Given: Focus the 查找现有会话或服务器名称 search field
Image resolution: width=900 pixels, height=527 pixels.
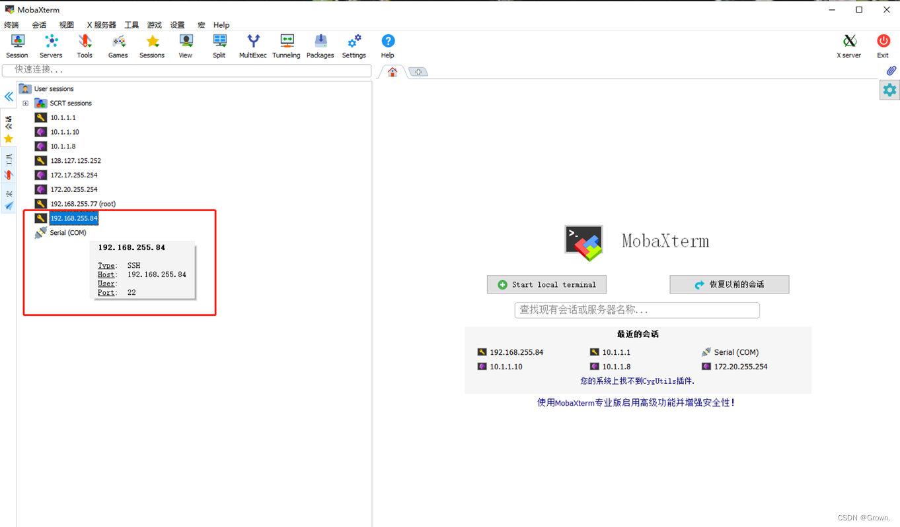Looking at the screenshot, I should pos(637,310).
